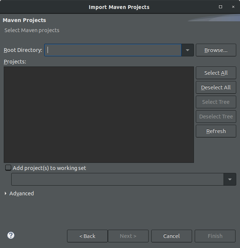Expand the Advanced section
The image size is (240, 248).
pos(6,193)
